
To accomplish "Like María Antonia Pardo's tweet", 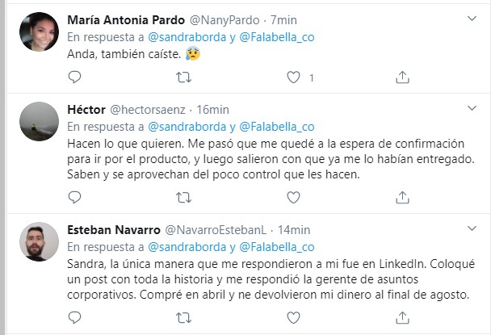I will pyautogui.click(x=294, y=77).
